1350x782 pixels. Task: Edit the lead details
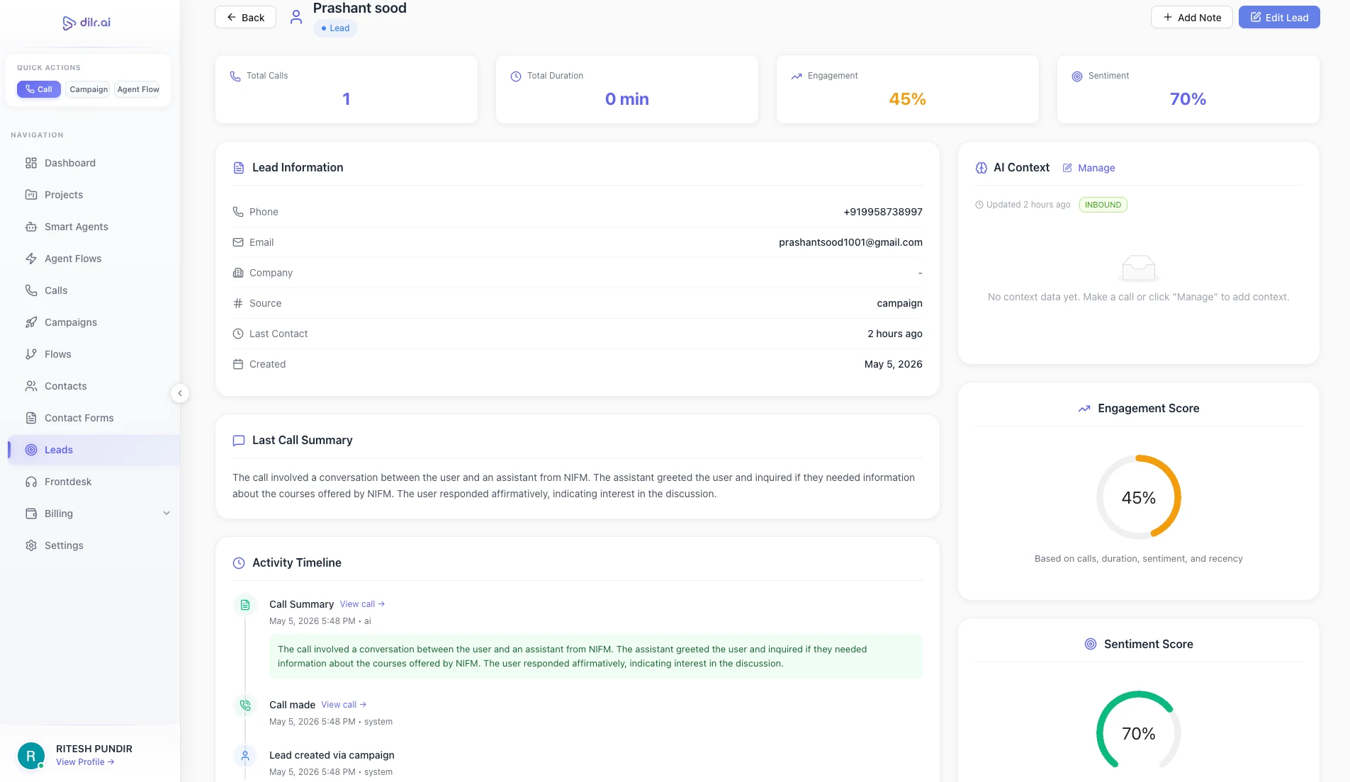(x=1279, y=18)
